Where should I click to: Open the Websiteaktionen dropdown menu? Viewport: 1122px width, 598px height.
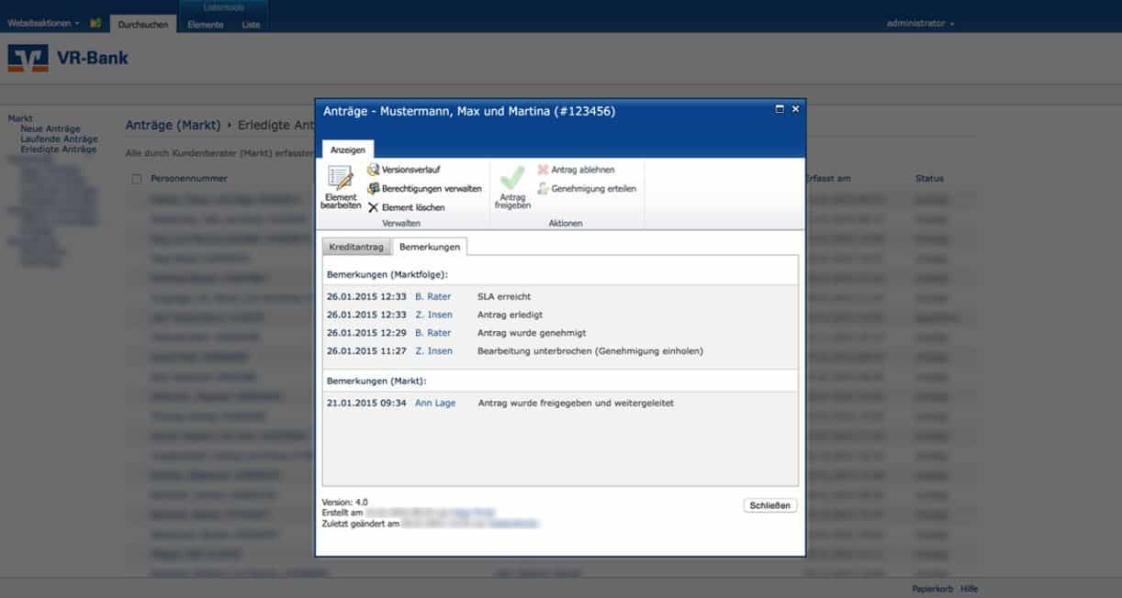43,23
